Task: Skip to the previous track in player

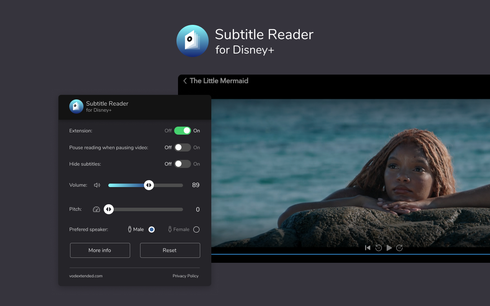Action: pos(367,248)
